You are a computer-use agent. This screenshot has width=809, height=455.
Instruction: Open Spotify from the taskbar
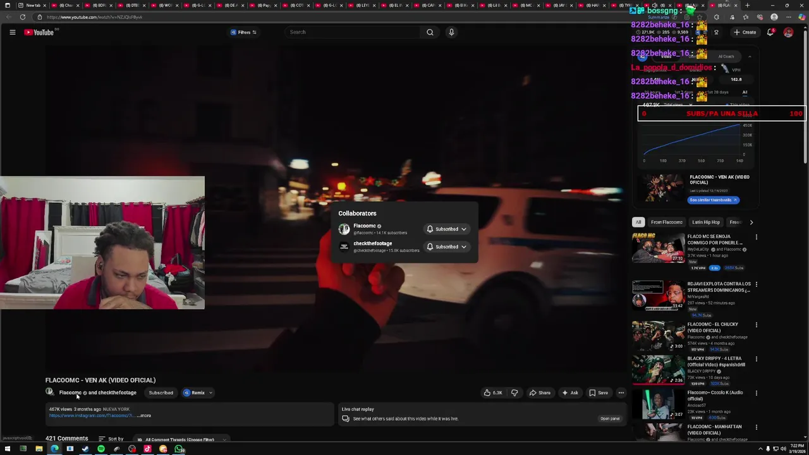(x=101, y=449)
